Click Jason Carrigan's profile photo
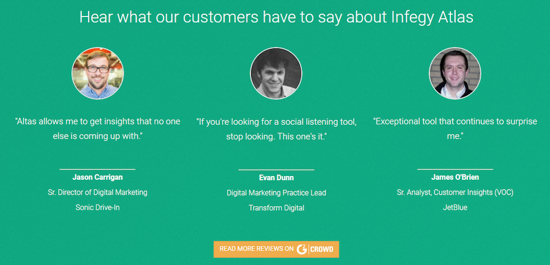This screenshot has height=265, width=550. [98, 73]
